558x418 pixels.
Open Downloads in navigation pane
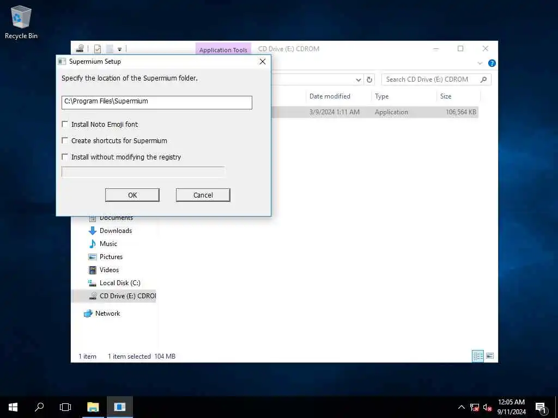click(x=116, y=231)
